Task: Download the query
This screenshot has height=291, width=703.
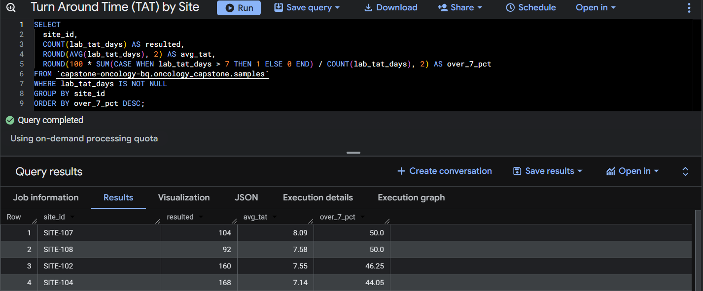Action: pos(390,8)
